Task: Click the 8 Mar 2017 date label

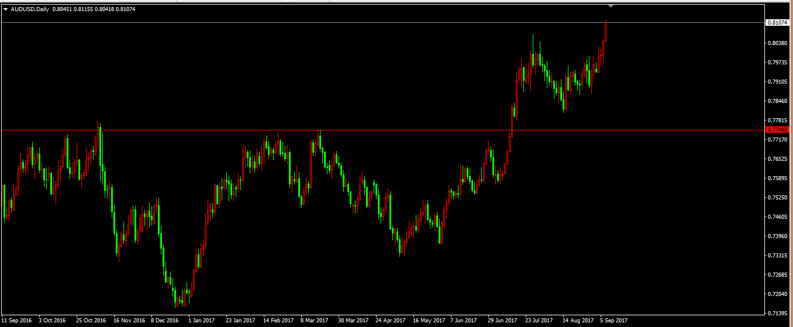Action: [315, 321]
